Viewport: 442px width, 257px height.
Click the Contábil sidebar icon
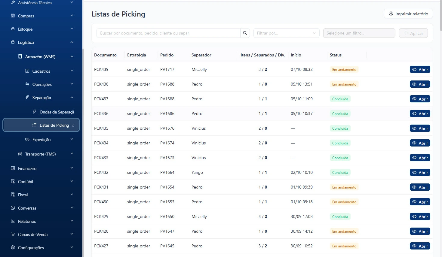tap(13, 181)
